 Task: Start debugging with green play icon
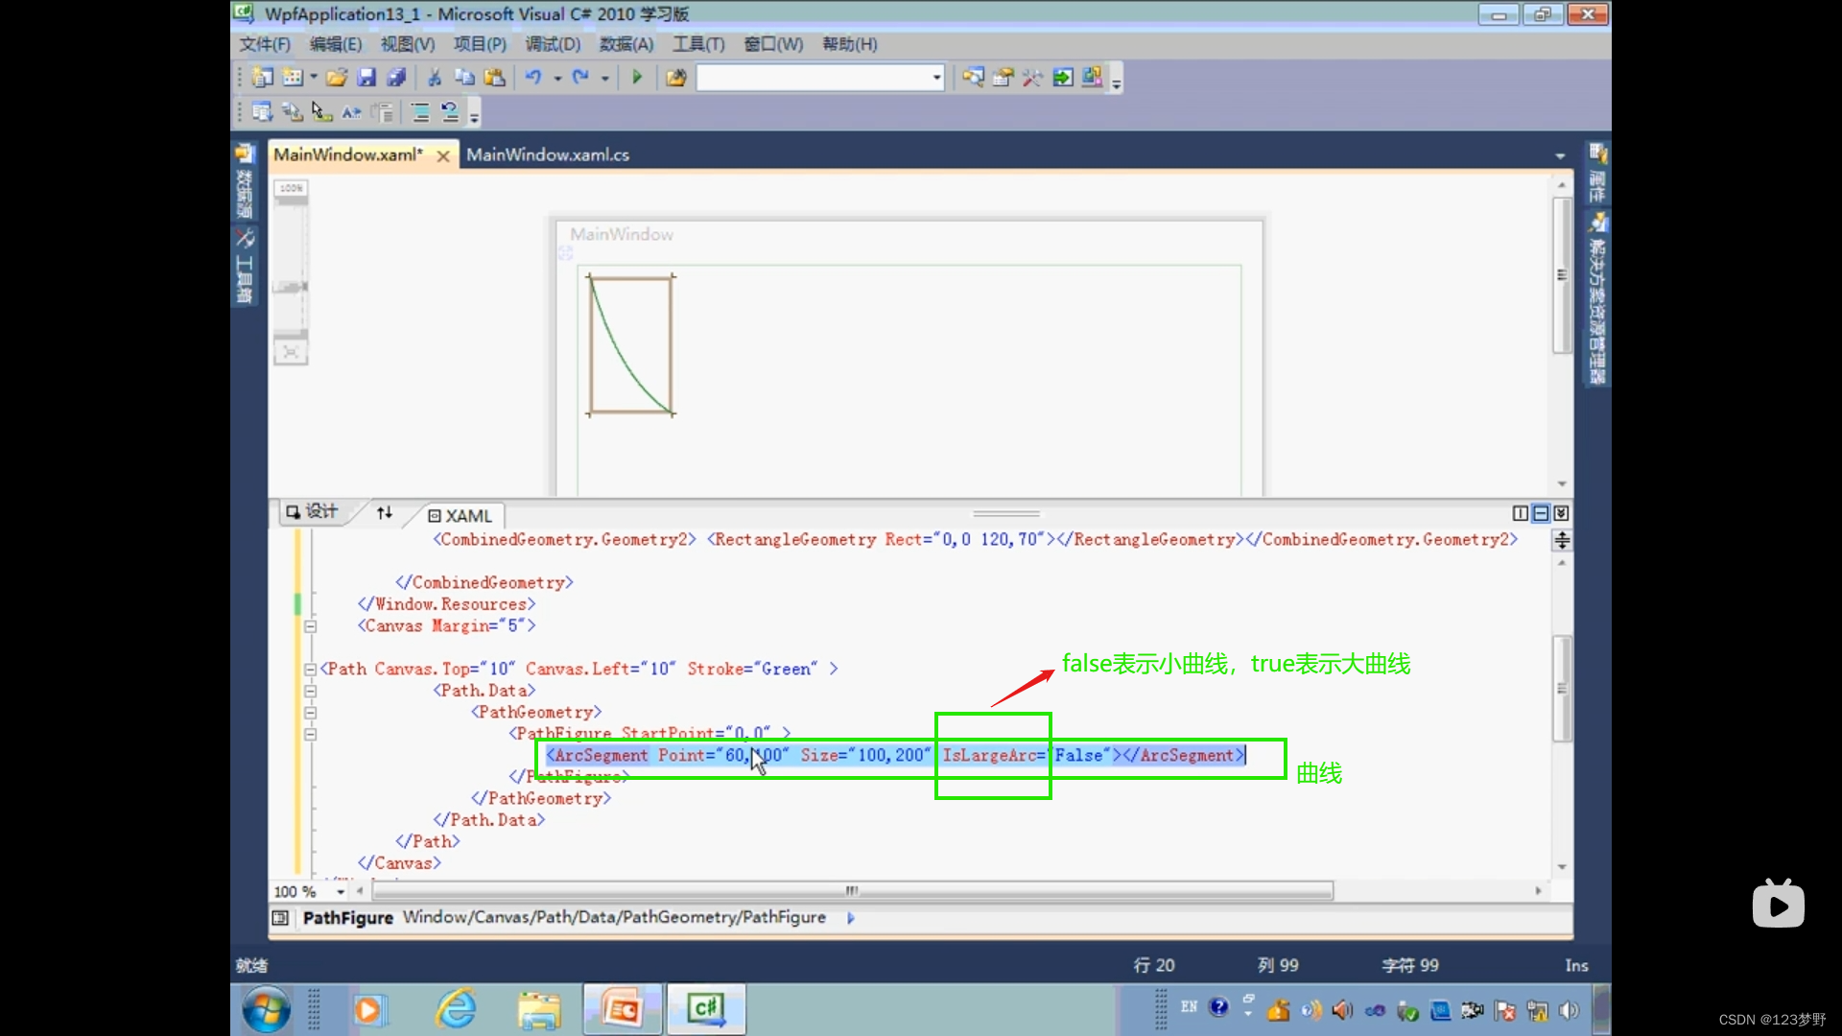[637, 78]
